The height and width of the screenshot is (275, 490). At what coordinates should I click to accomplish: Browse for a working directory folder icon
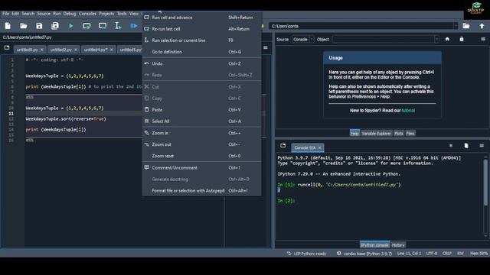point(466,26)
